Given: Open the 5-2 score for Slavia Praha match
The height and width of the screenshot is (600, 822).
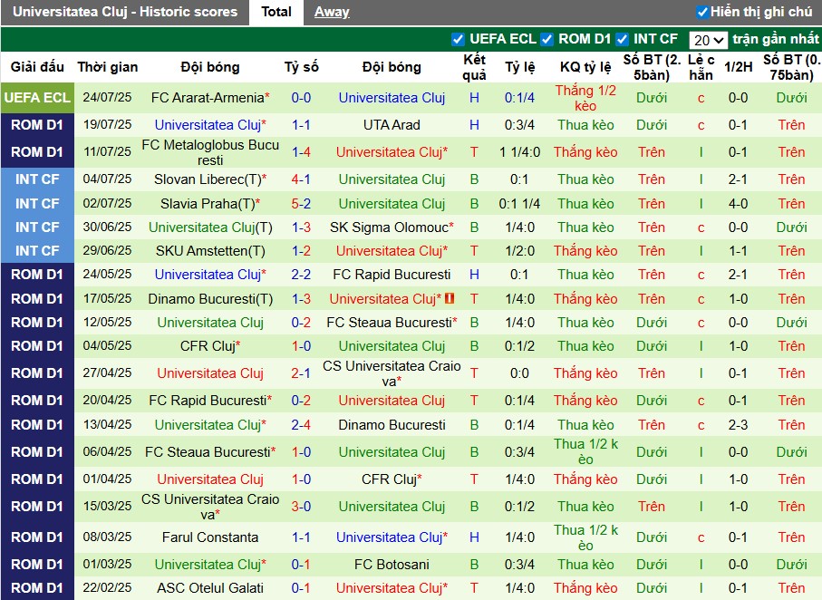Looking at the screenshot, I should click(301, 204).
